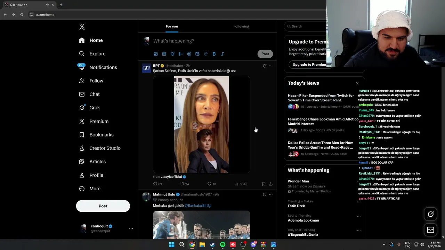Open the Premium page in sidebar
Image resolution: width=445 pixels, height=250 pixels.
(94, 121)
